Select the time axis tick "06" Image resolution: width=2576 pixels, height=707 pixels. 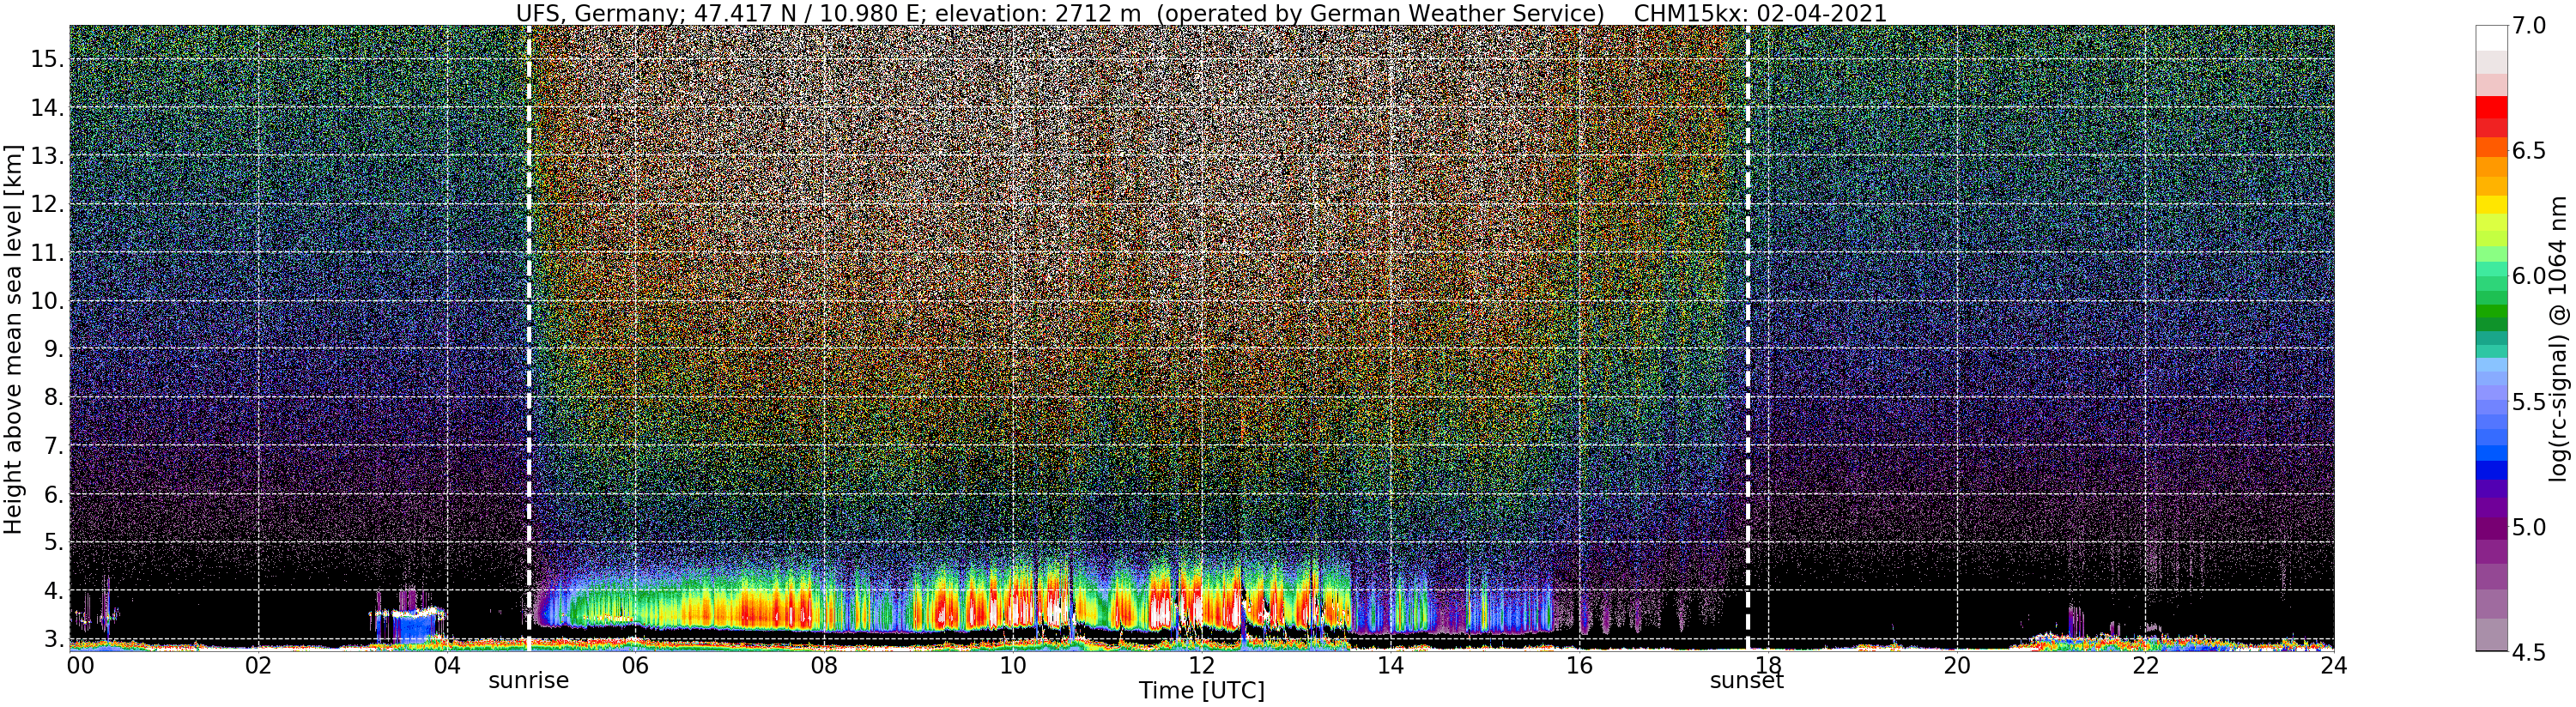point(635,666)
